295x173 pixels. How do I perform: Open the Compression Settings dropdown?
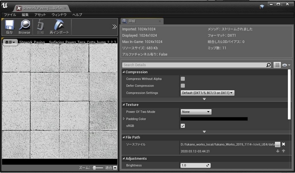207,93
